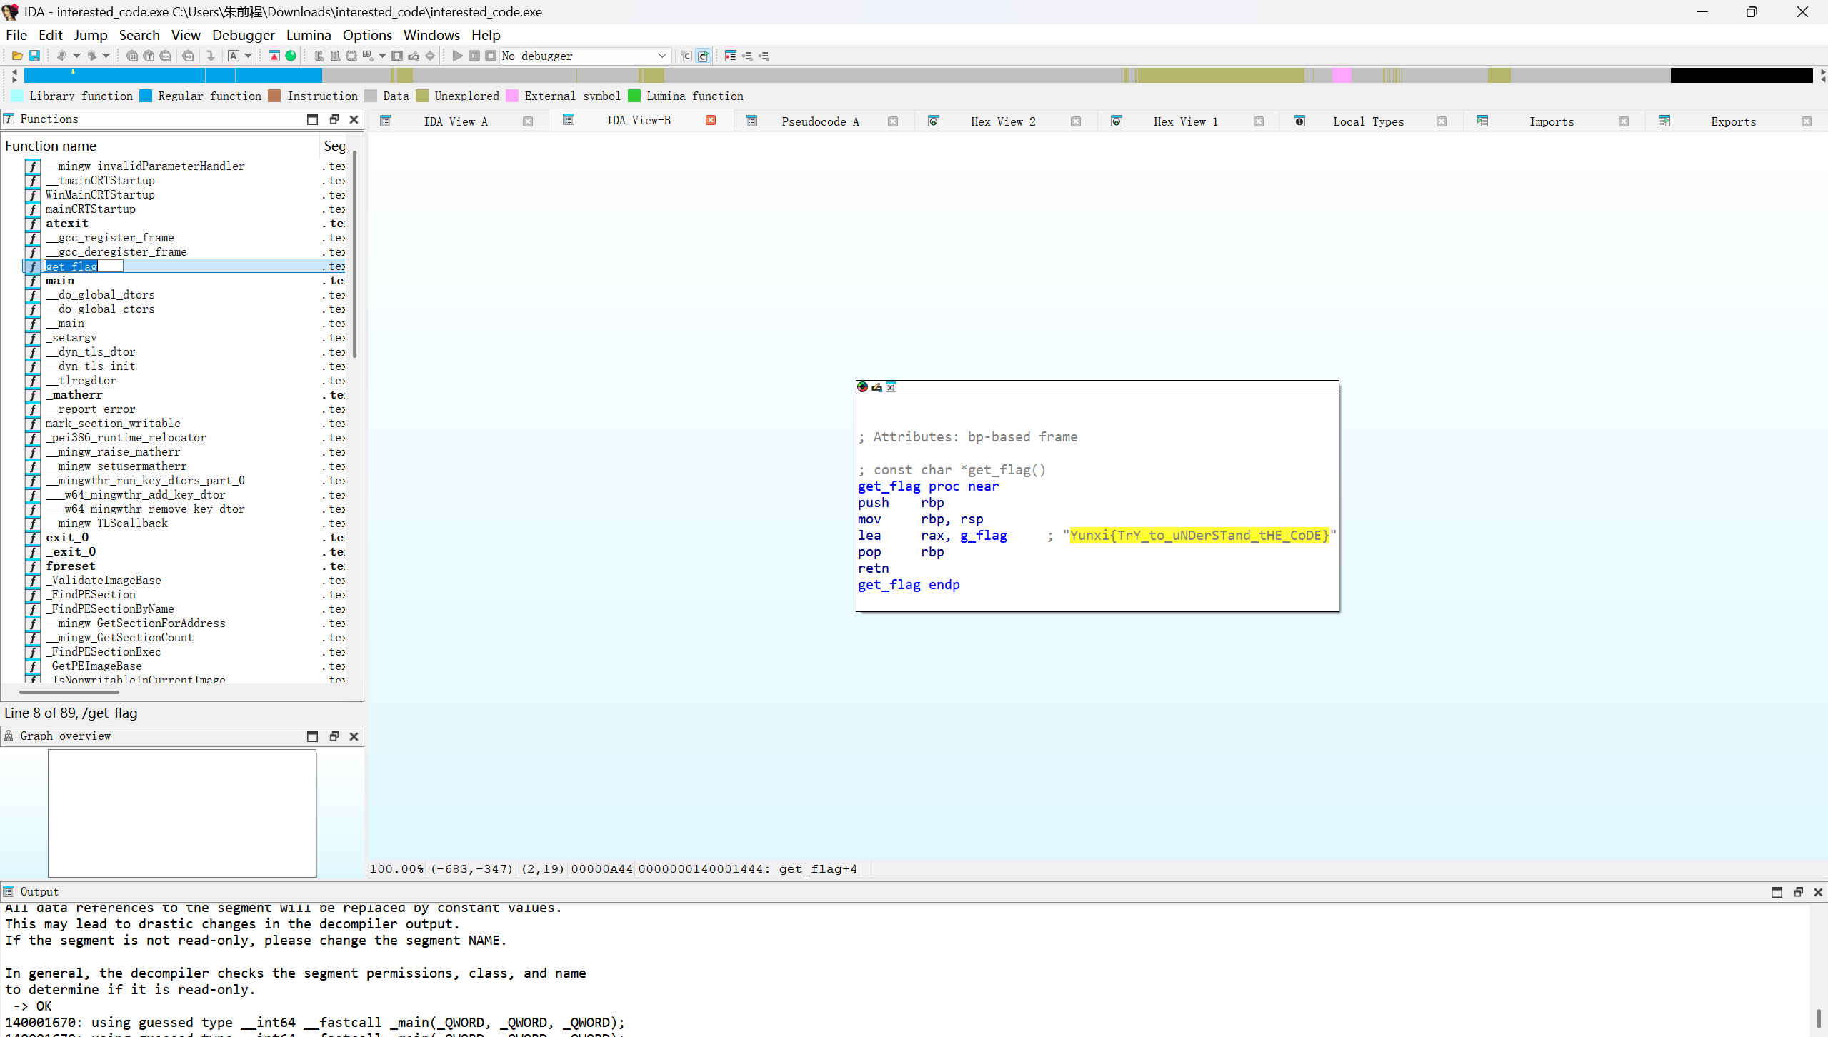Click the red triangle toolbar icon

274,56
